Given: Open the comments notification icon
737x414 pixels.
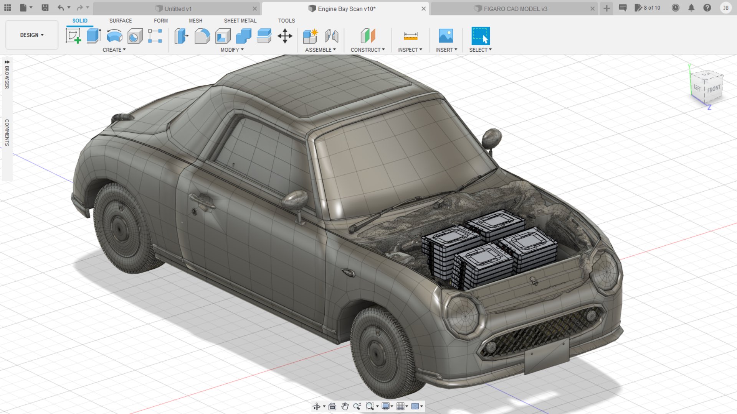Looking at the screenshot, I should 623,8.
